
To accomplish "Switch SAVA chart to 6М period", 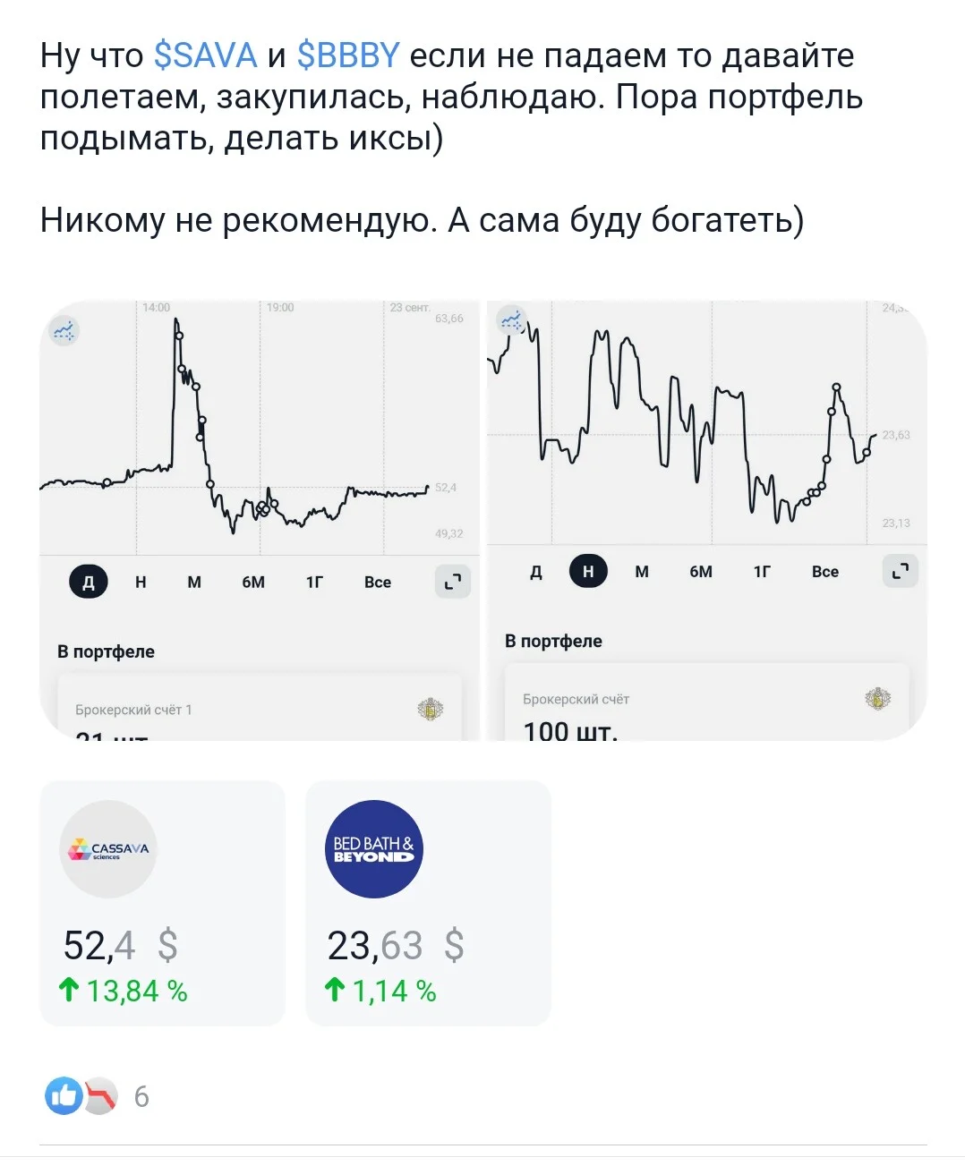I will point(253,582).
